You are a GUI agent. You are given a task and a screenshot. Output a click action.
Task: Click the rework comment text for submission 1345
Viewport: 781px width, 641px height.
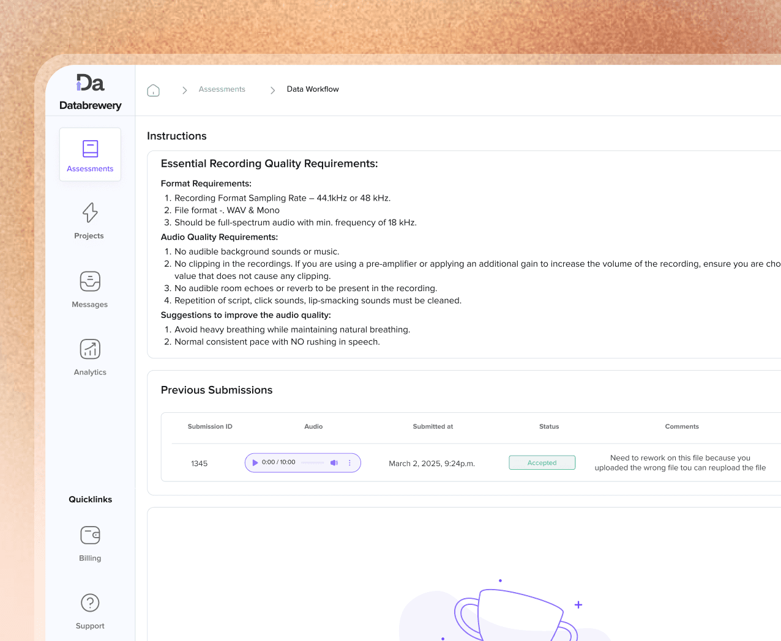pos(680,463)
